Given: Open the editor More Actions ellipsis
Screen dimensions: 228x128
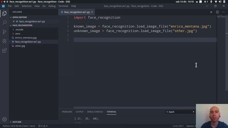Looking at the screenshot, I should pyautogui.click(x=223, y=12).
